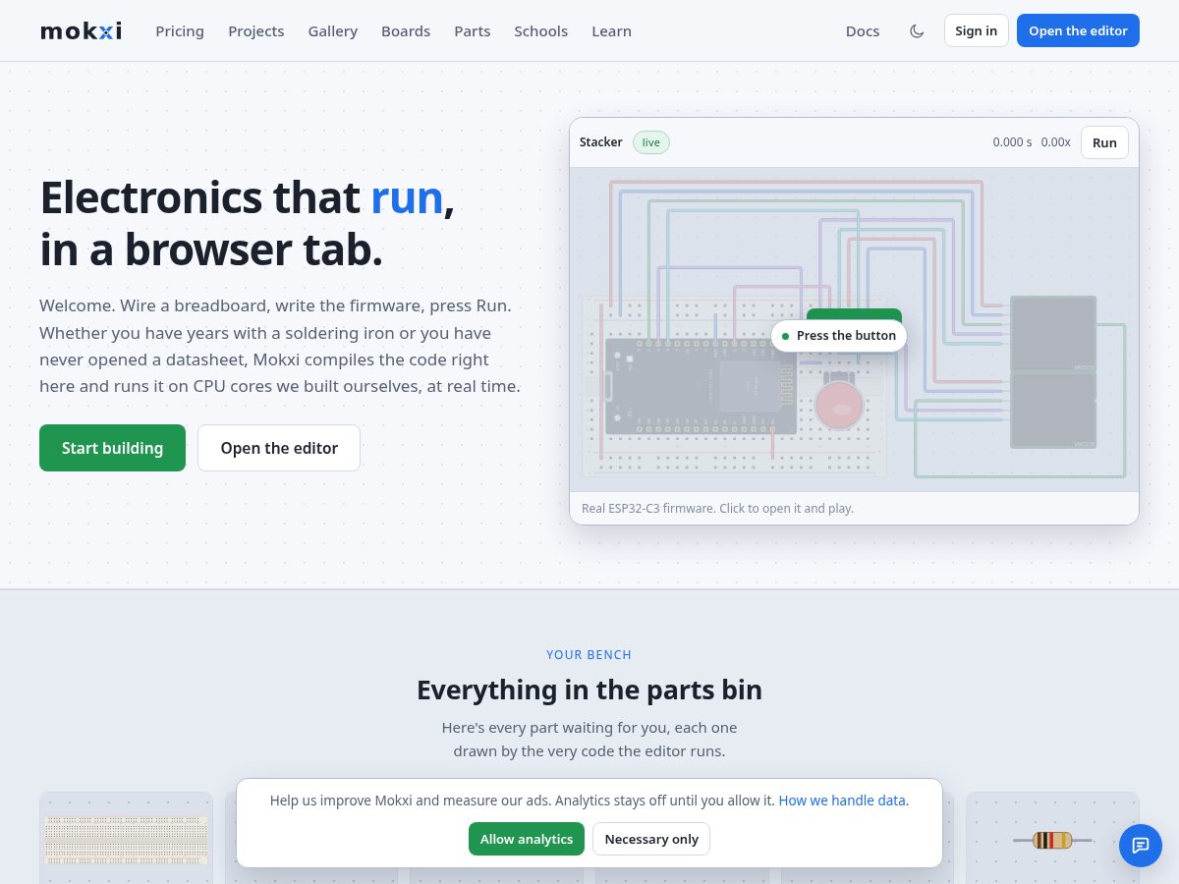
Task: Click the live badge next to Stacker
Action: [x=651, y=142]
